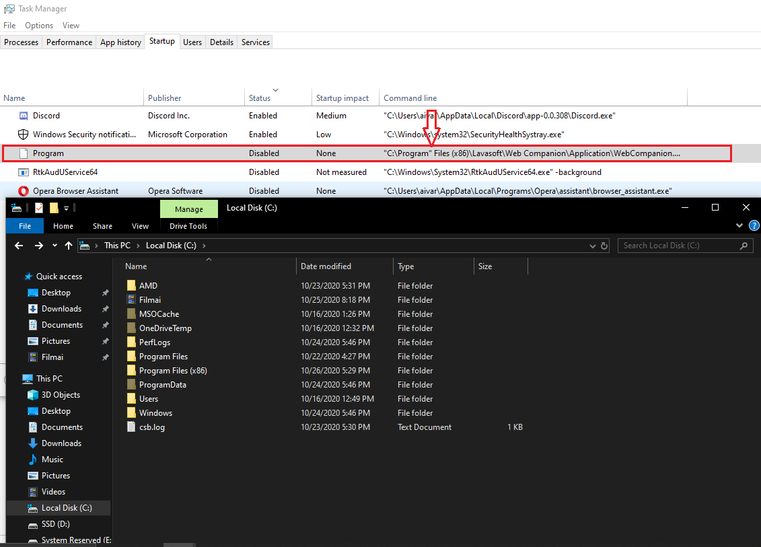The width and height of the screenshot is (761, 547).
Task: Refresh the Local Disk (C:) view
Action: (x=604, y=246)
